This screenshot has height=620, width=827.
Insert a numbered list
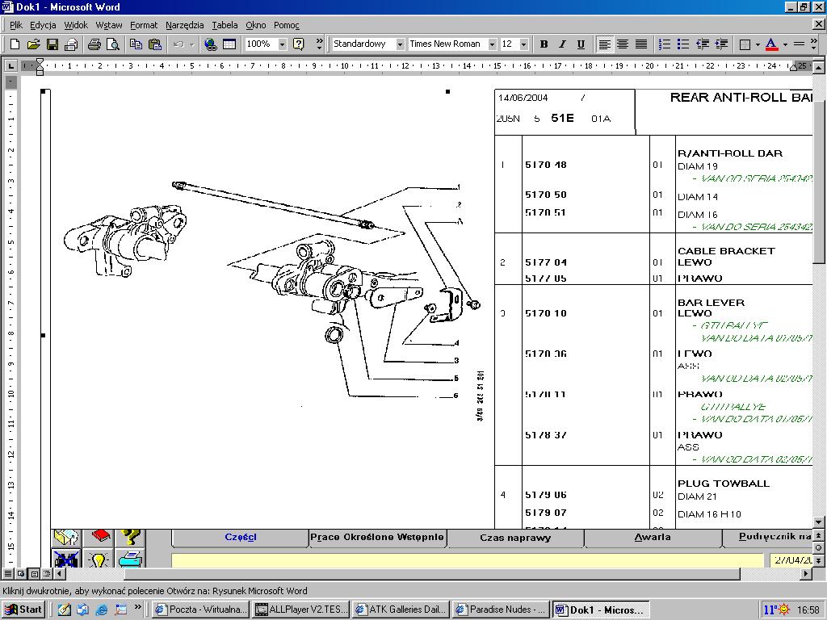665,44
